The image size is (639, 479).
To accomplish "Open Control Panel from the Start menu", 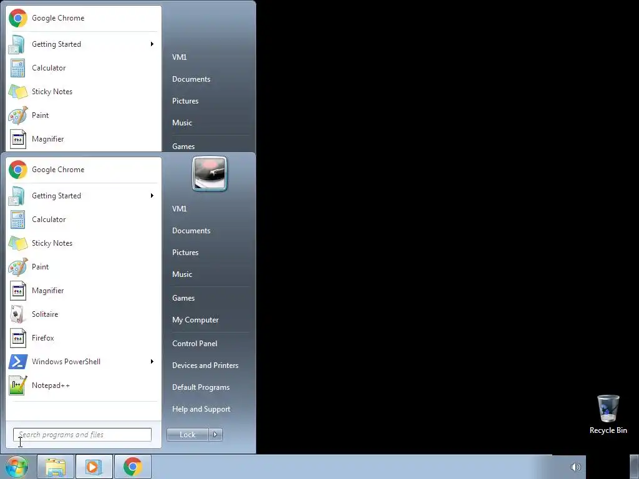I will (195, 344).
